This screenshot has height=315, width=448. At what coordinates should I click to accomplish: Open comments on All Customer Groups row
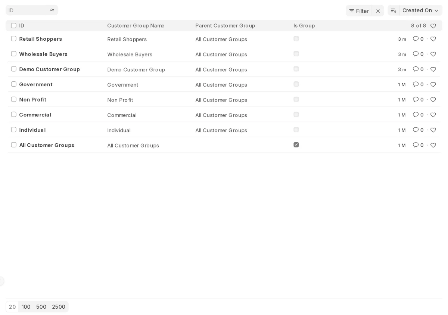click(x=418, y=145)
